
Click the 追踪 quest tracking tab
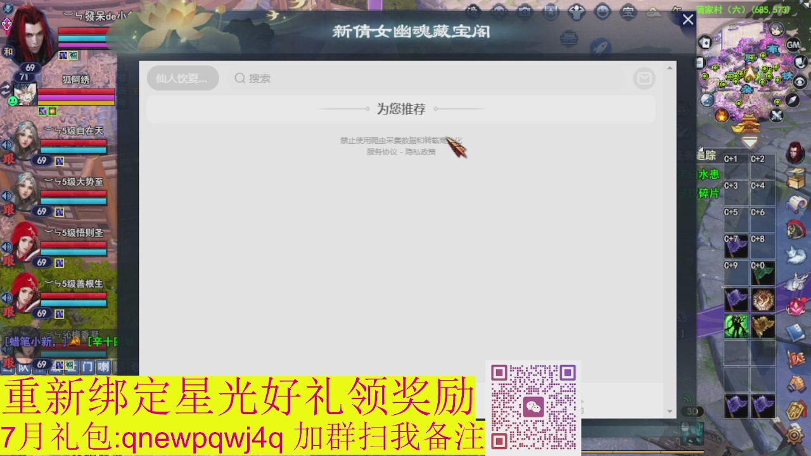(706, 155)
